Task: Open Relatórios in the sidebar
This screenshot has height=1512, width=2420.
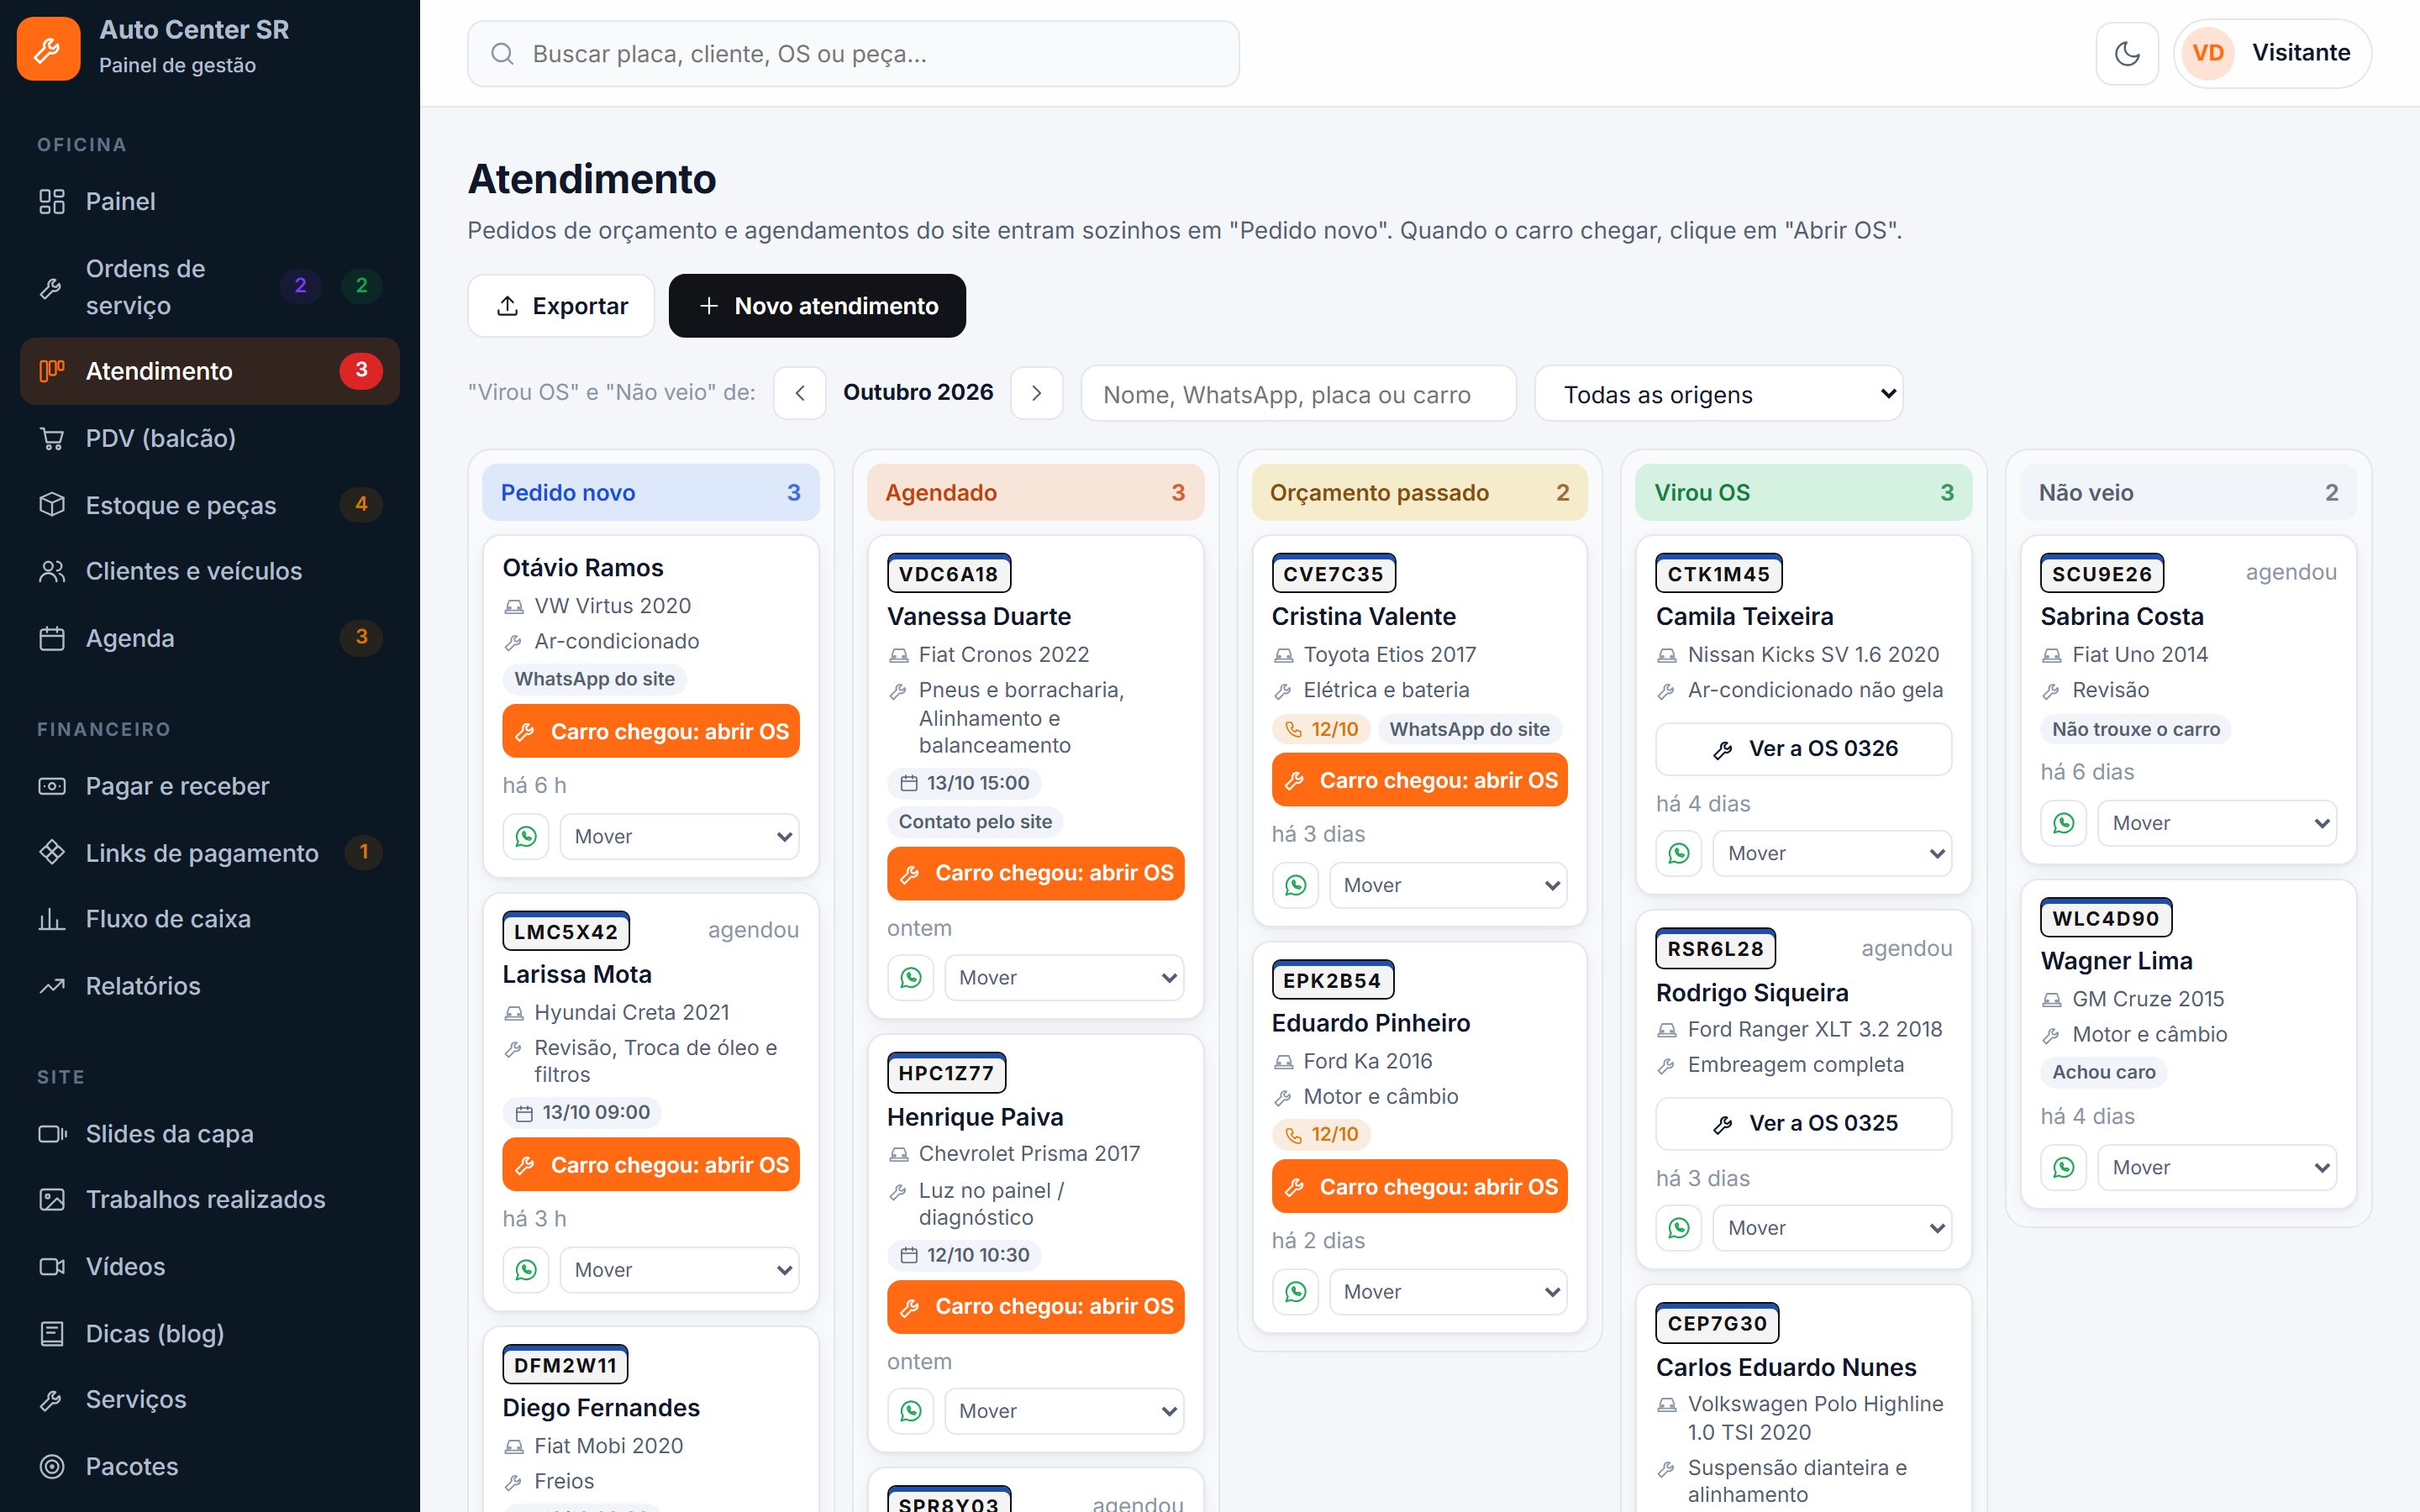Action: click(210, 986)
